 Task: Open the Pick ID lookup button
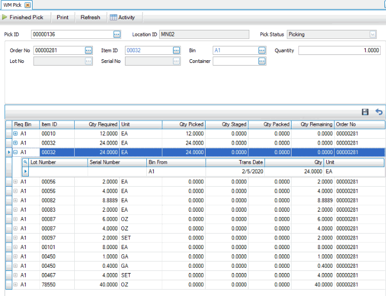117,35
